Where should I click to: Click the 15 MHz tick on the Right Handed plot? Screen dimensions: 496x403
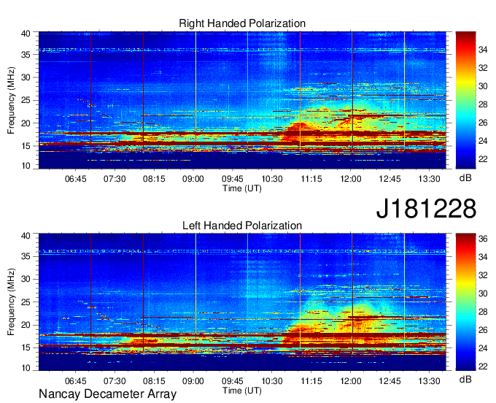(26, 146)
